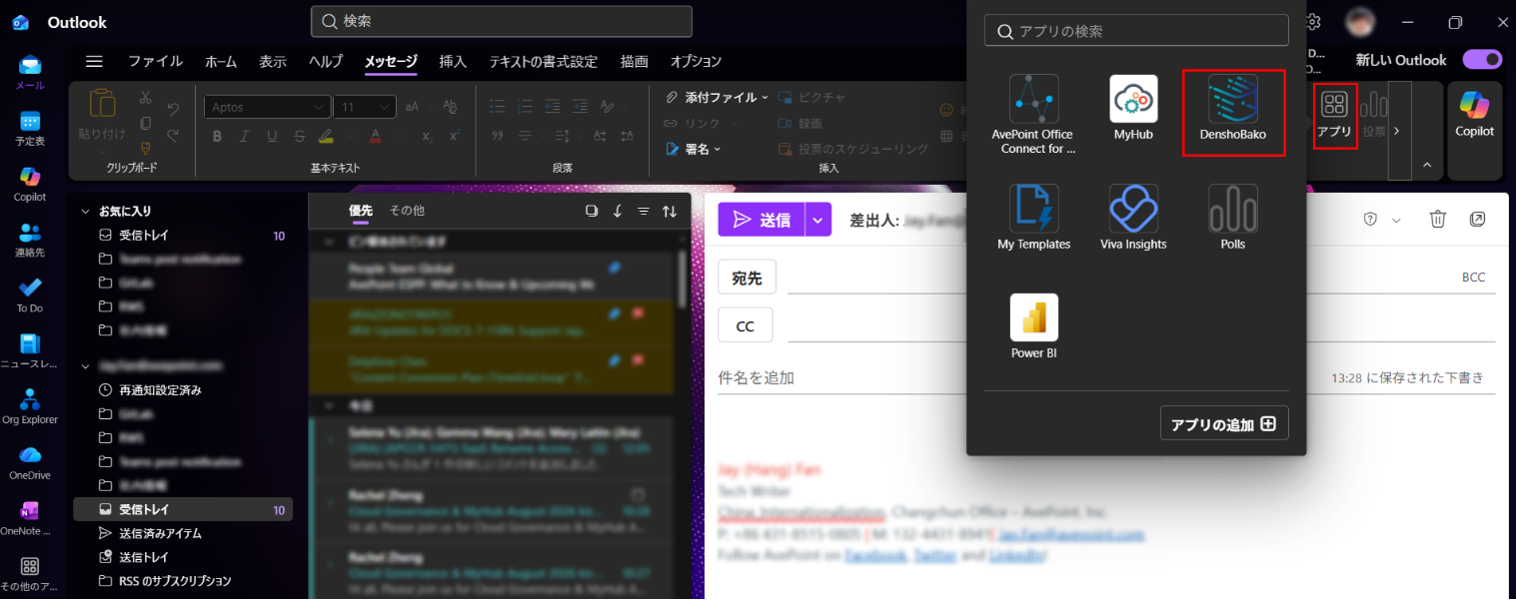Open OneDrive from the sidebar
This screenshot has height=602, width=1516.
pos(30,462)
